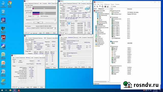Click the AIDA64 '64' desktop shortcut icon

(3, 38)
